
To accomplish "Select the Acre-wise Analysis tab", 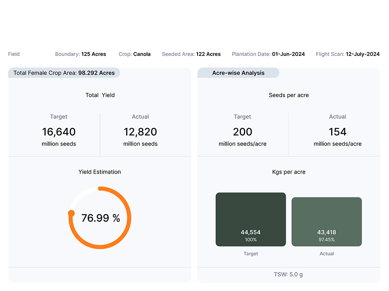I will coord(238,73).
